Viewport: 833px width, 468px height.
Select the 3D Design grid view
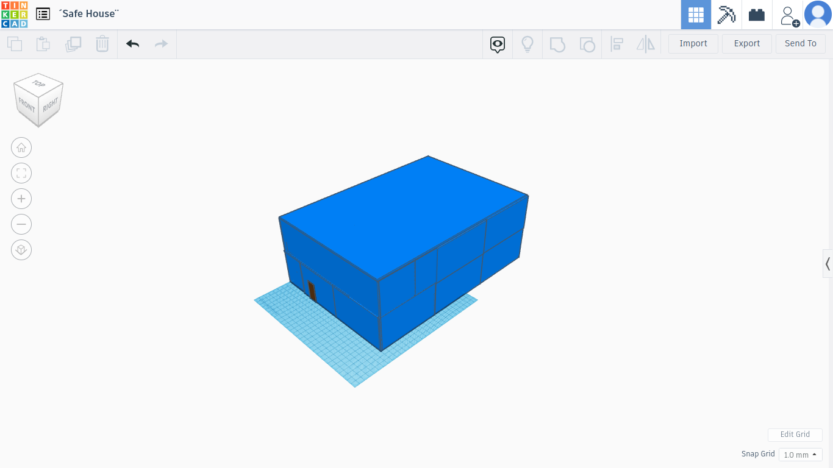[696, 15]
